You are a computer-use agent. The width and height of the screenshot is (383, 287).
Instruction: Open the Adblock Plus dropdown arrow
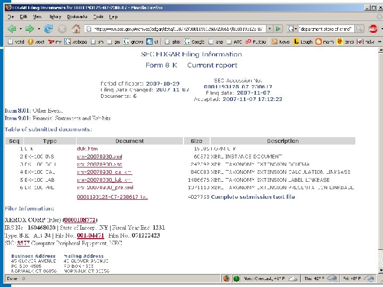381,29
